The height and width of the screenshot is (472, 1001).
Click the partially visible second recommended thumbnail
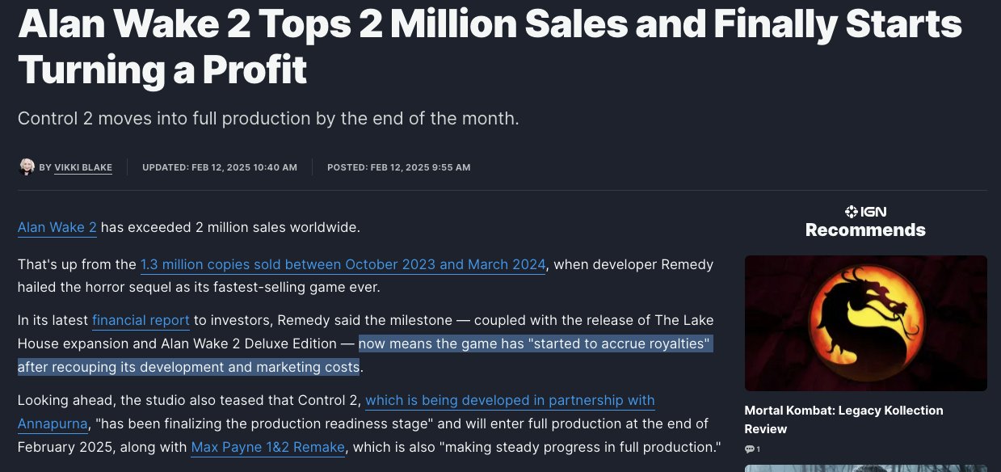click(x=865, y=468)
